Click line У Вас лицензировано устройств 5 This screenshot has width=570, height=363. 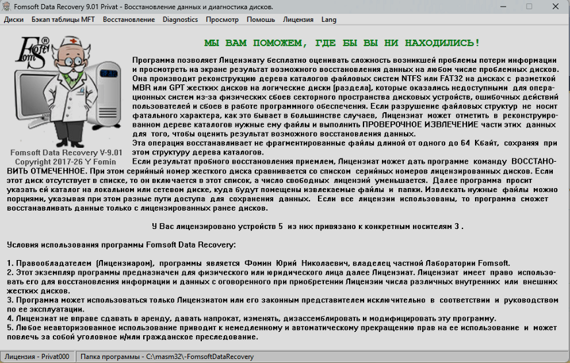[x=307, y=226]
